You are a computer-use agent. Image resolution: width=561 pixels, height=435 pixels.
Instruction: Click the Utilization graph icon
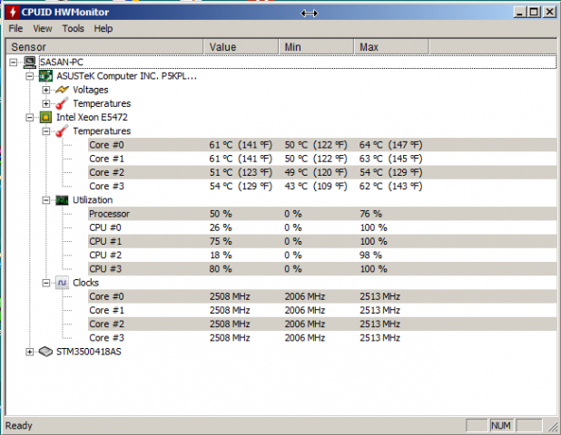pyautogui.click(x=62, y=199)
